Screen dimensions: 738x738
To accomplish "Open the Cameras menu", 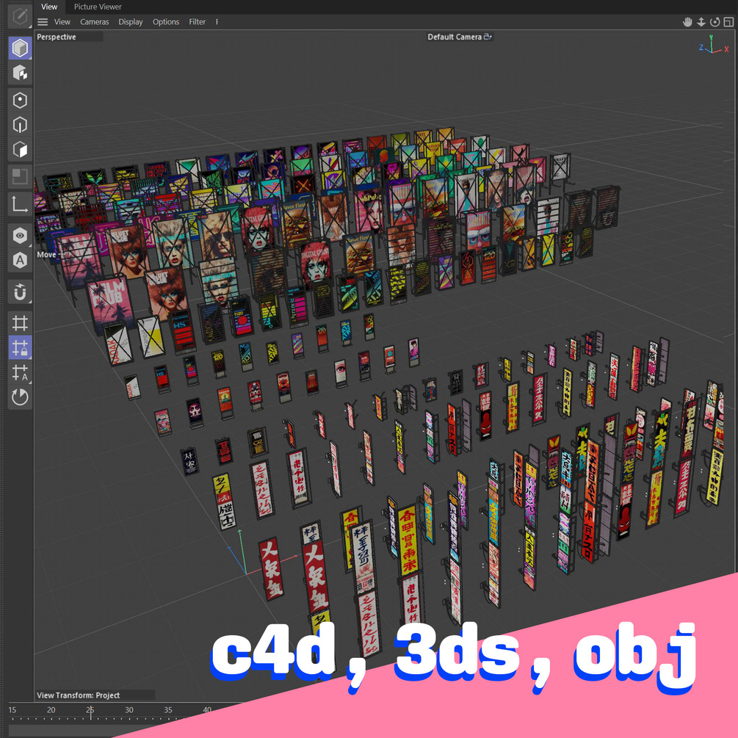I will (94, 21).
